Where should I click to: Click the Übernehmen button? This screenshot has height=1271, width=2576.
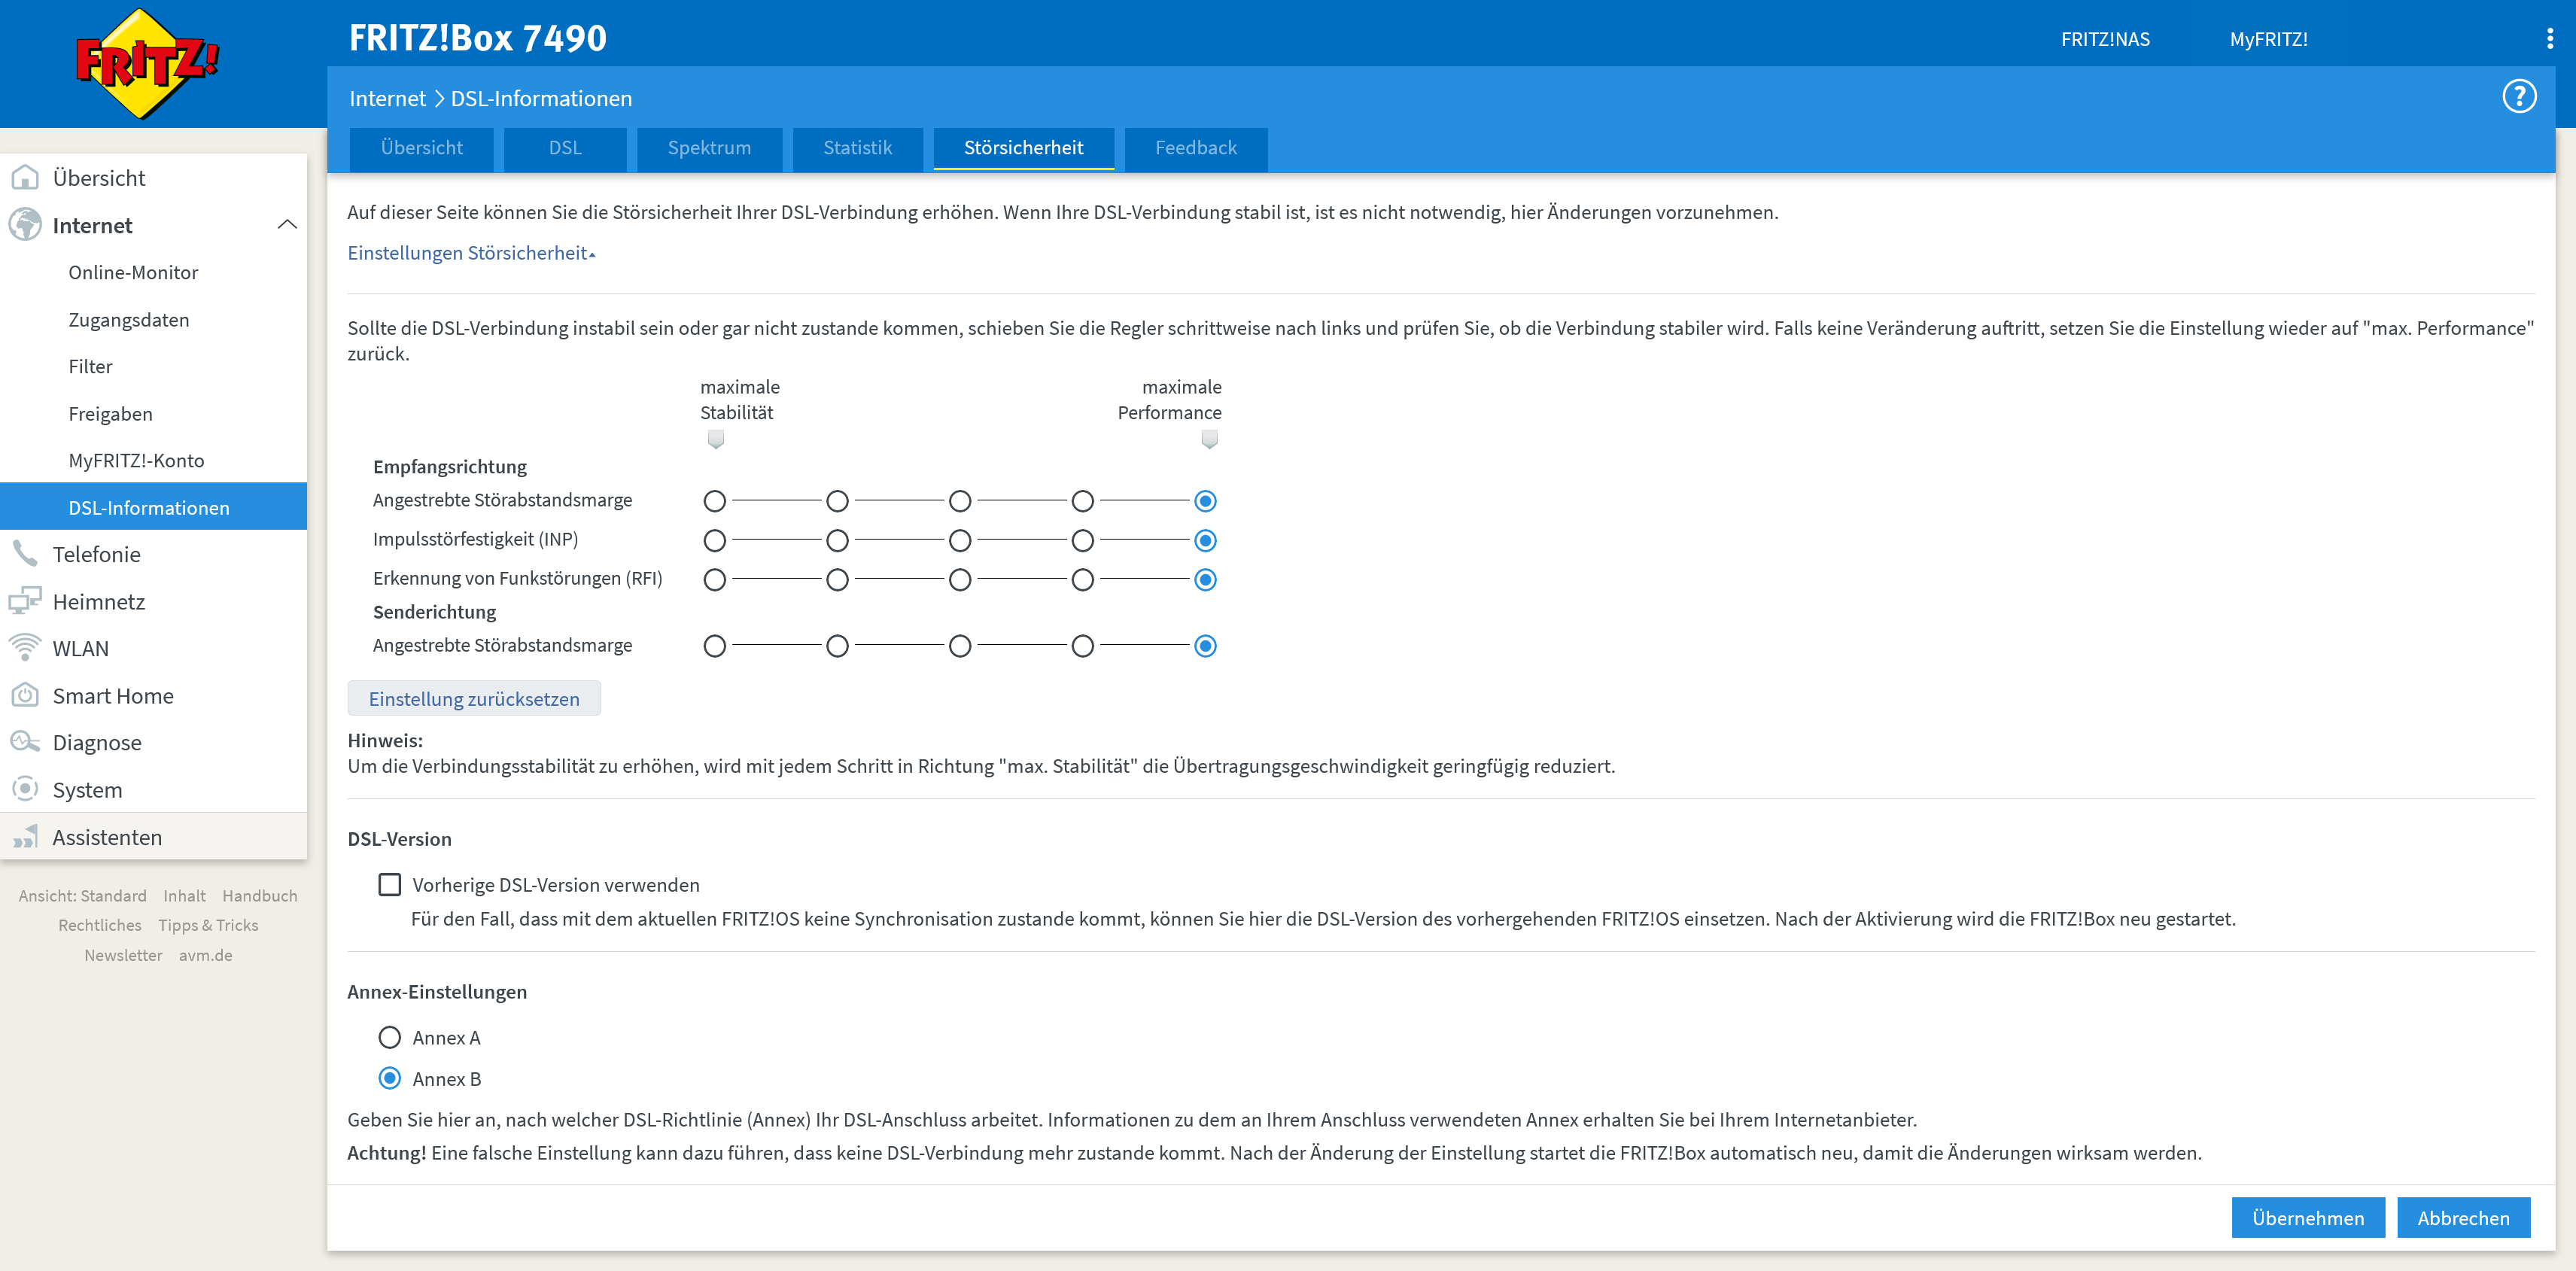[2307, 1217]
